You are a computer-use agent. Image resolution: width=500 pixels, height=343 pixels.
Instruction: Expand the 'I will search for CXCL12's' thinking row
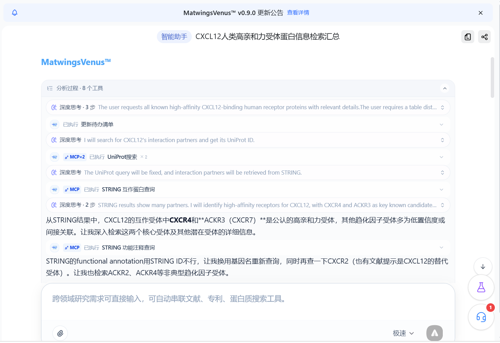click(x=248, y=140)
